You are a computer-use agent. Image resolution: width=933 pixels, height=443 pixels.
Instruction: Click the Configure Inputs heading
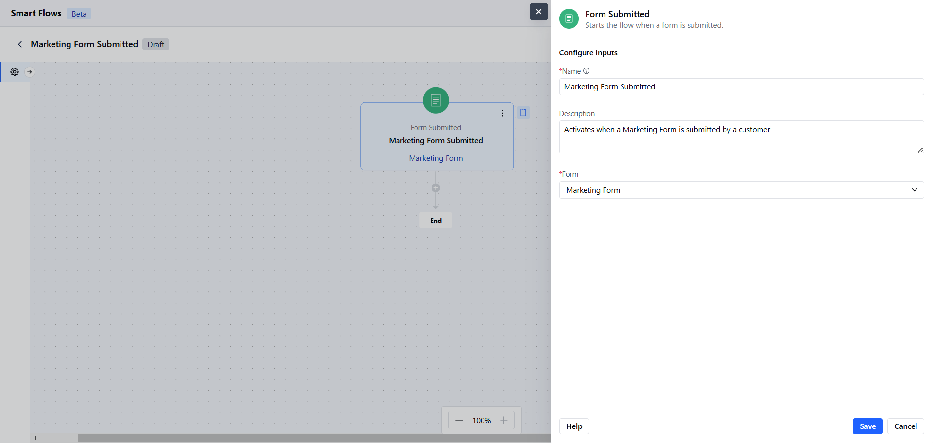(x=588, y=53)
